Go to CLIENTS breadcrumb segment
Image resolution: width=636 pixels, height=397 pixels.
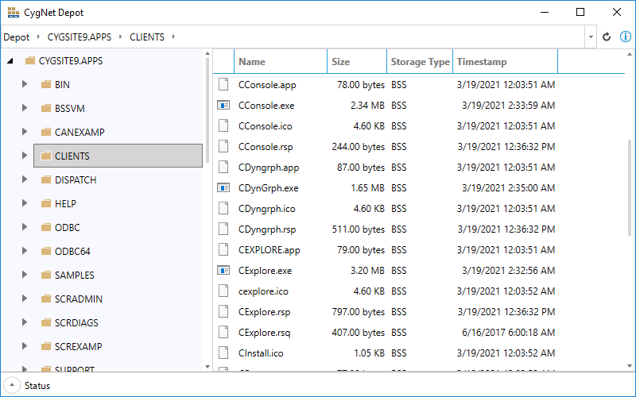point(147,37)
